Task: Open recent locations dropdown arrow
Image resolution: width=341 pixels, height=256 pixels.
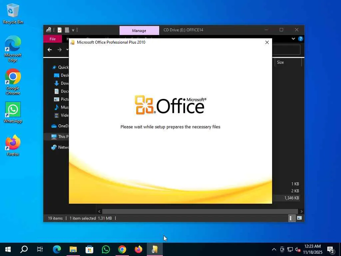Action: pos(67,50)
